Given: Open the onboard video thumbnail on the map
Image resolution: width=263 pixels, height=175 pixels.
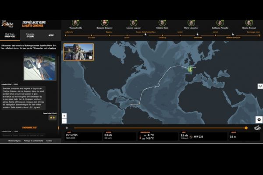Looking at the screenshot, I should (x=78, y=52).
